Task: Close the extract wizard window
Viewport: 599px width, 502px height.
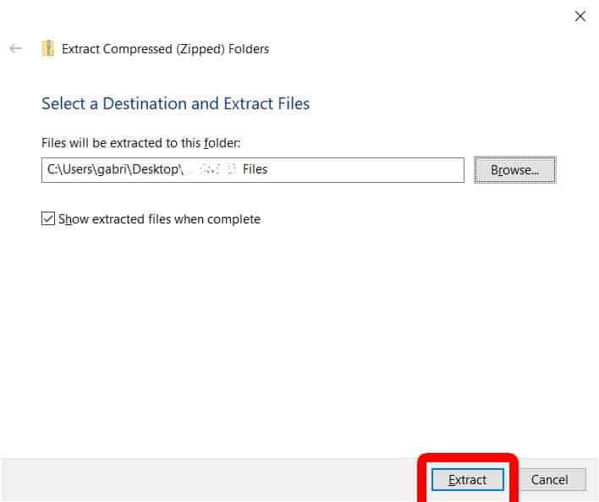Action: (x=580, y=16)
